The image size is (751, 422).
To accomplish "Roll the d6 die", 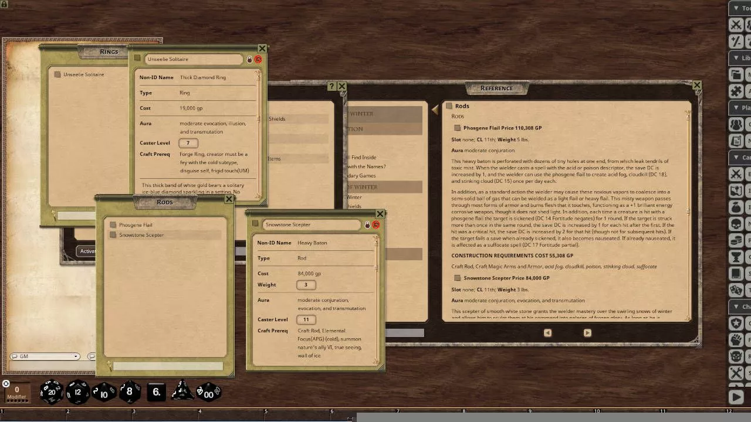I will coord(157,392).
